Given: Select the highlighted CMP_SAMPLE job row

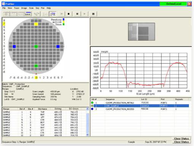Looking at the screenshot, I should (140, 106).
